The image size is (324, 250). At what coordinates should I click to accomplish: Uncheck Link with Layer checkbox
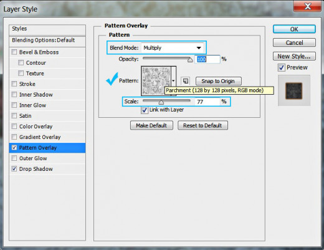pyautogui.click(x=145, y=110)
